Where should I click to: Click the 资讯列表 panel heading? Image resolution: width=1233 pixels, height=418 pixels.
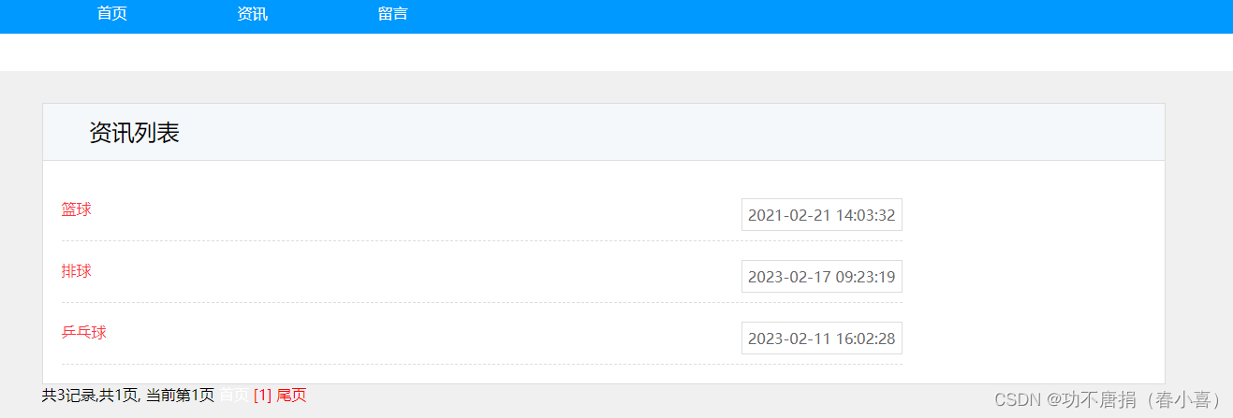click(x=134, y=133)
